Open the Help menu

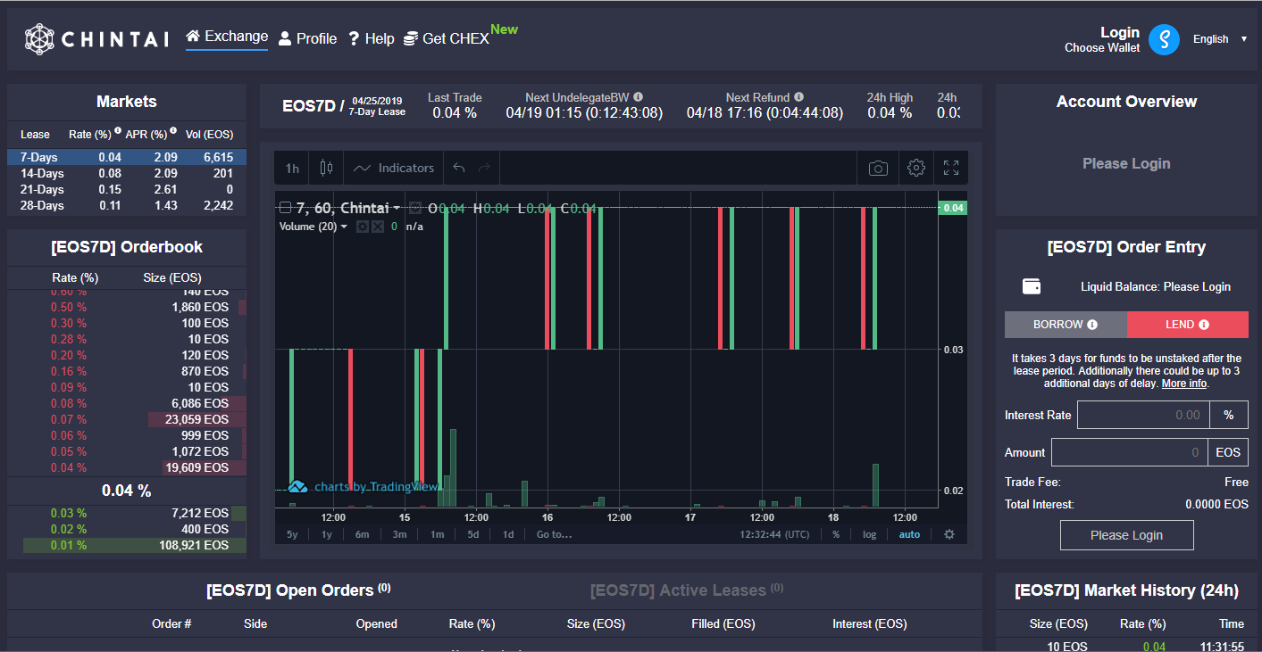click(371, 39)
